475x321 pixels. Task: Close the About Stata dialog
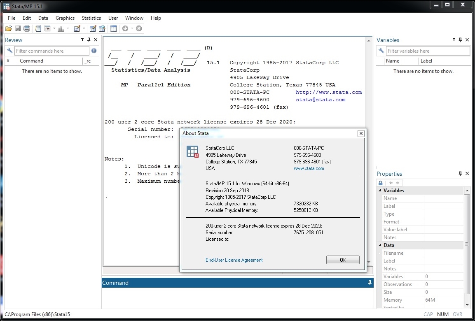(360, 133)
